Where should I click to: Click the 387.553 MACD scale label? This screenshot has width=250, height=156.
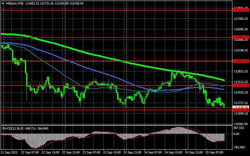coord(239,128)
